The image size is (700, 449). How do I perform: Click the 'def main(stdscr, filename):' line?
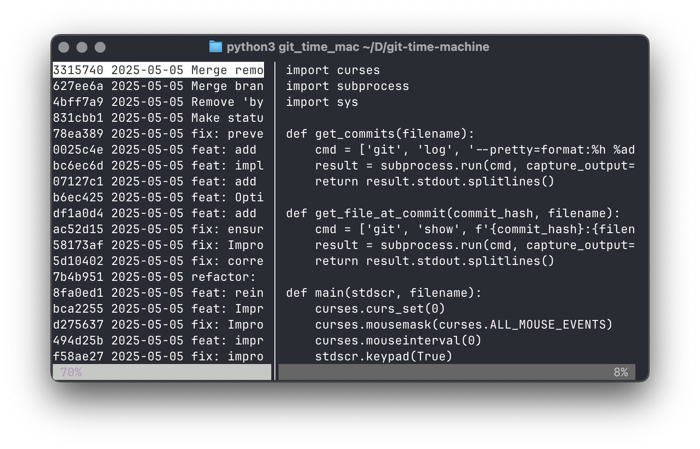[x=384, y=293]
